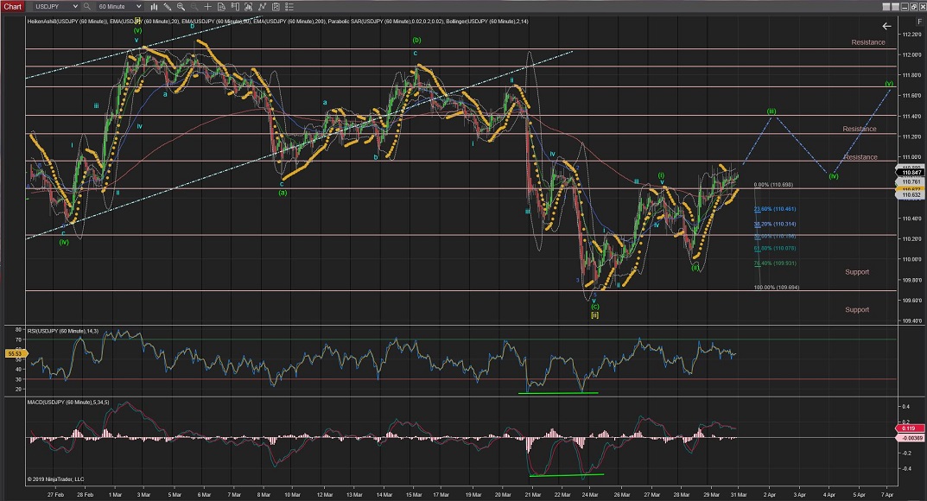Select the Chart tab label
This screenshot has height=501, width=927.
tap(15, 6)
